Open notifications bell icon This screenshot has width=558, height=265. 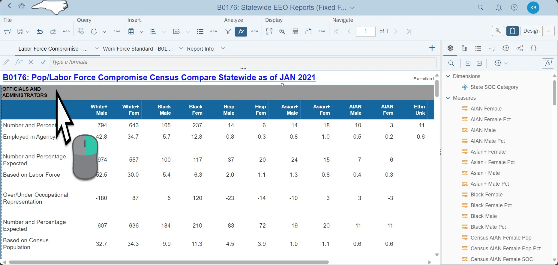(x=499, y=8)
